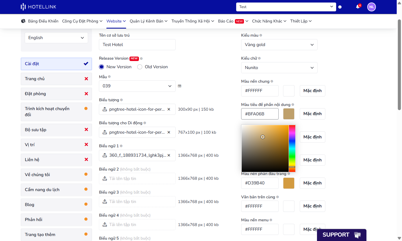This screenshot has width=402, height=241.
Task: Click upload icon in Biểu ngữ 3 field
Action: pos(105,202)
